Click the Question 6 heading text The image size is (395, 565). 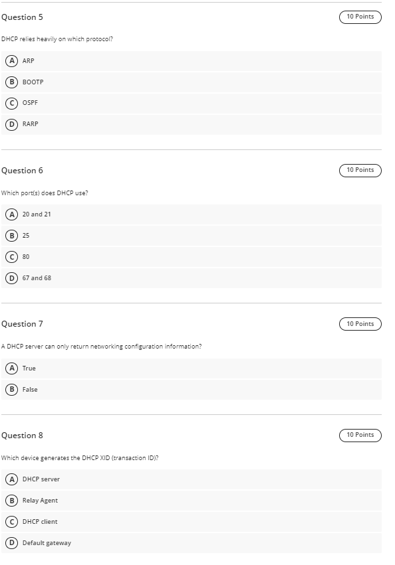pyautogui.click(x=22, y=171)
